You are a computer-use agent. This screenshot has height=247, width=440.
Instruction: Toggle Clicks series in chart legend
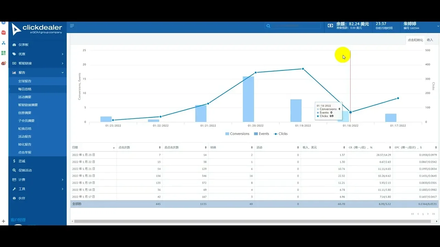point(280,134)
